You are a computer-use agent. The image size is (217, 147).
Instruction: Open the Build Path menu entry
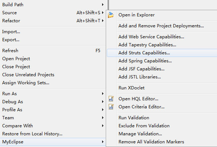pyautogui.click(x=53, y=5)
